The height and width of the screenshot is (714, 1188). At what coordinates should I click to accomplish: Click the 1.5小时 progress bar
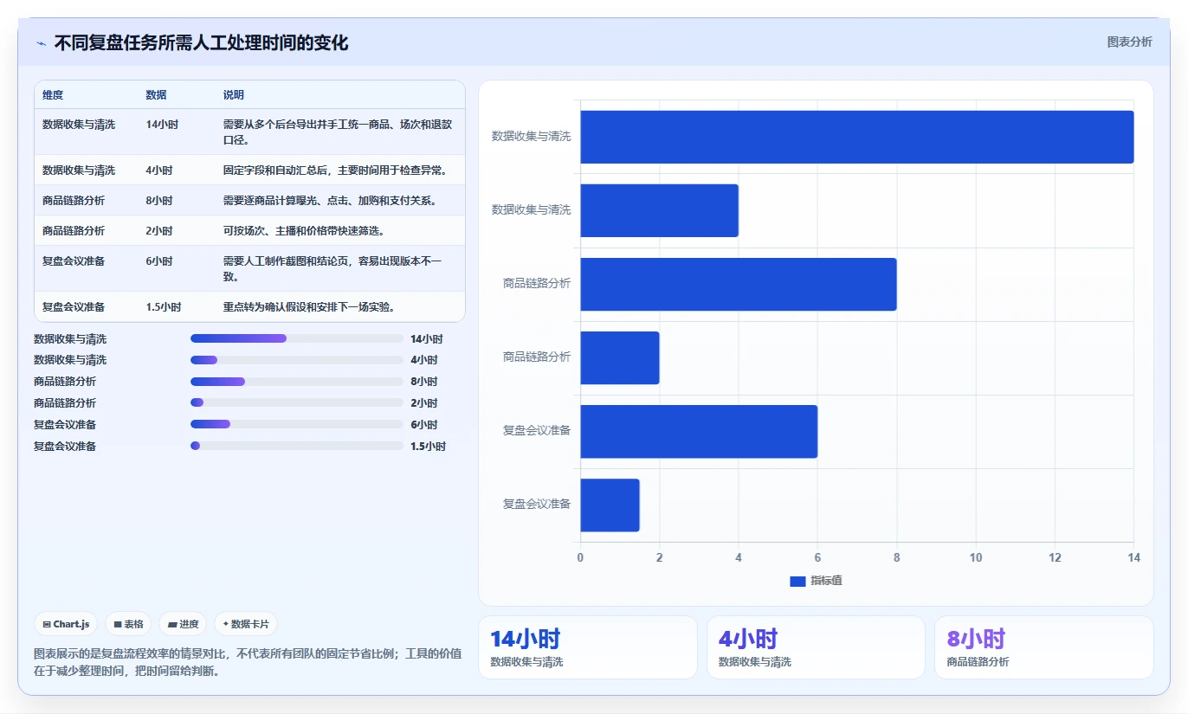click(x=297, y=446)
